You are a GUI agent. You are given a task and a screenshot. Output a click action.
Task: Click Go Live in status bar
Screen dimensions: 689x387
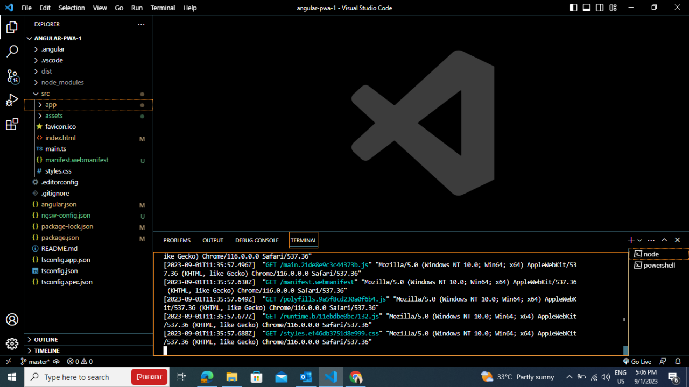[637, 362]
